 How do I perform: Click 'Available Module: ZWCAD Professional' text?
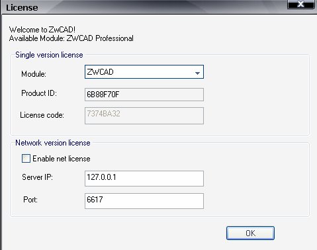71,38
